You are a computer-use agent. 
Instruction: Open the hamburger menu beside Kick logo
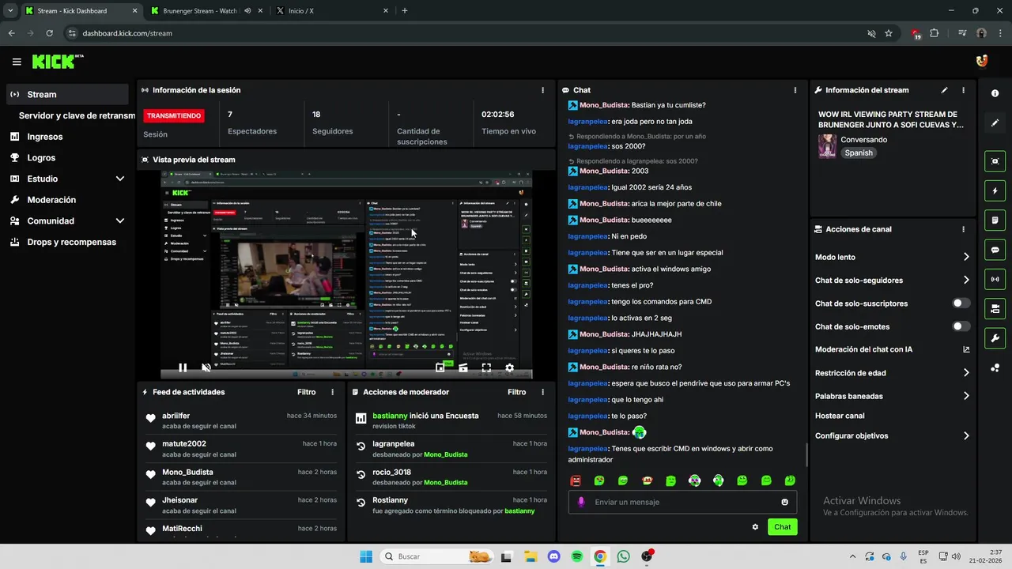[x=17, y=62]
